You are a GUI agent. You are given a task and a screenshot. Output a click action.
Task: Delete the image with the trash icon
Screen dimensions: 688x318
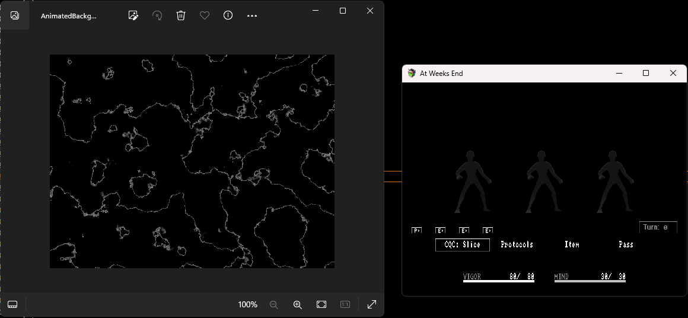pos(181,15)
